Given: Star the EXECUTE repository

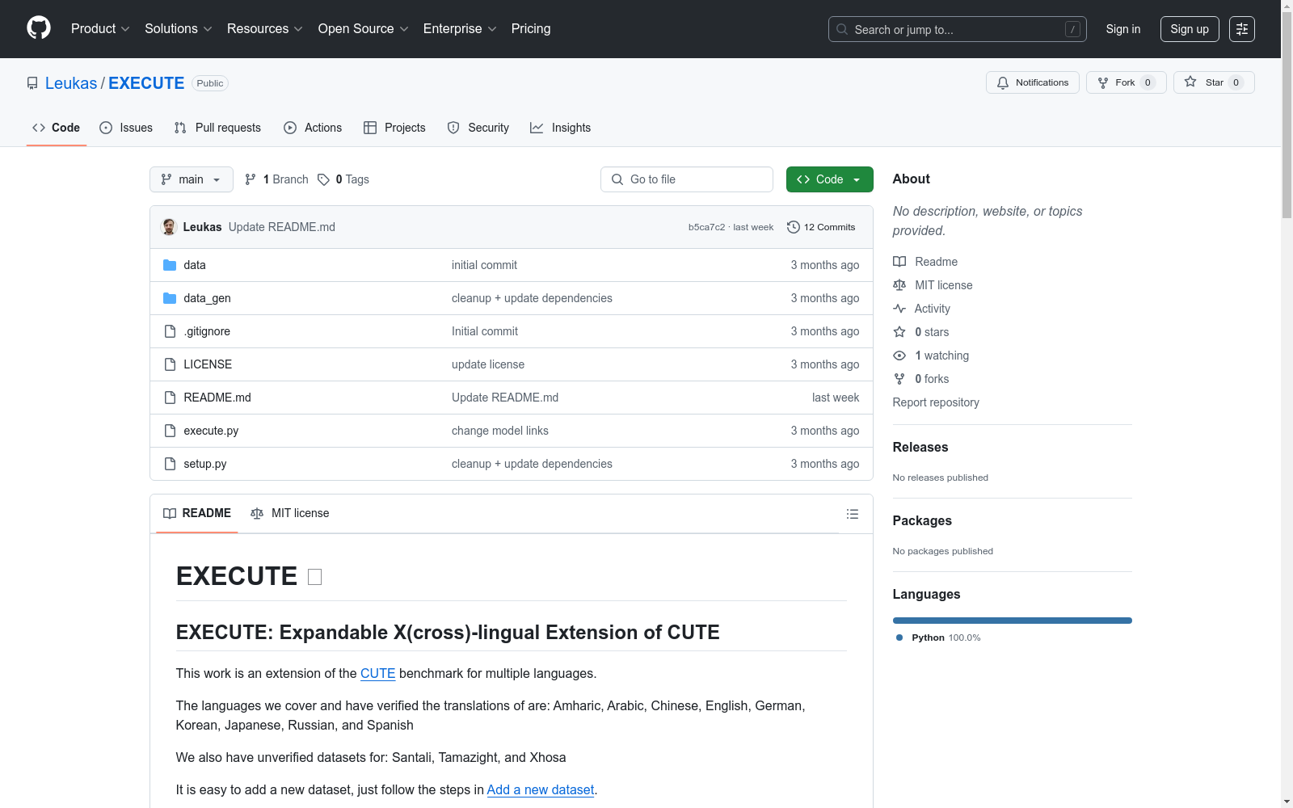Looking at the screenshot, I should pyautogui.click(x=1214, y=82).
